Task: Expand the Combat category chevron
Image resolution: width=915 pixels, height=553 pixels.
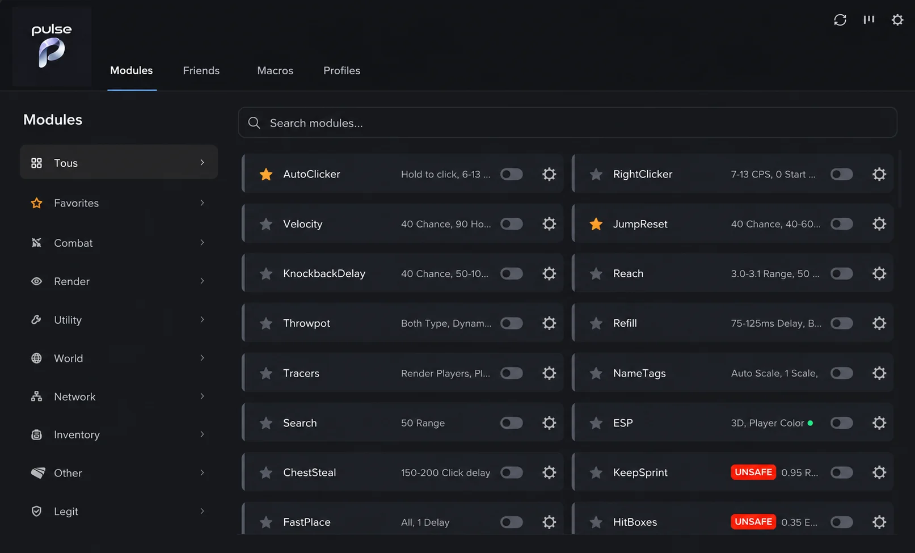Action: click(x=202, y=243)
